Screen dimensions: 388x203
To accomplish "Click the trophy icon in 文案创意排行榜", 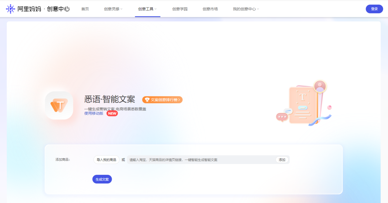I will 147,100.
